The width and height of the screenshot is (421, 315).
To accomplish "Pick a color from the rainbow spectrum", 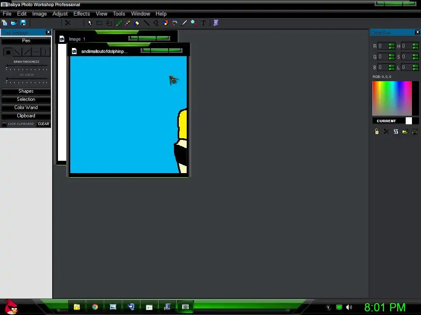I will [392, 98].
